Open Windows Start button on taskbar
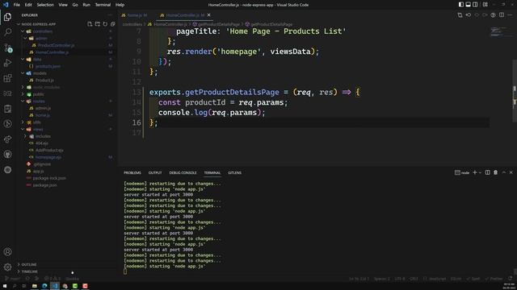This screenshot has height=290, width=517. (5, 286)
